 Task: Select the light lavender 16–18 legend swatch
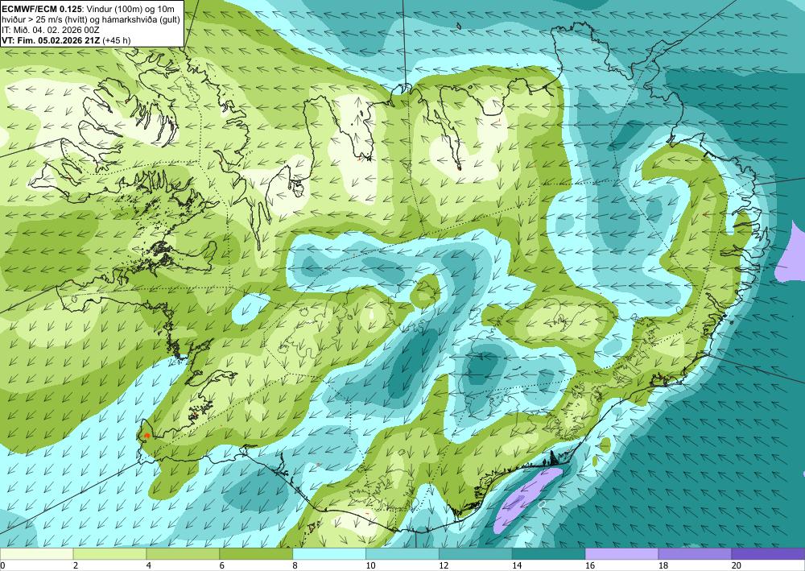click(621, 554)
